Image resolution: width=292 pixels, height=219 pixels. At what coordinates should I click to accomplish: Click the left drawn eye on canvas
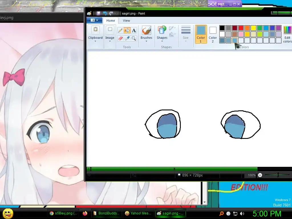(x=163, y=124)
